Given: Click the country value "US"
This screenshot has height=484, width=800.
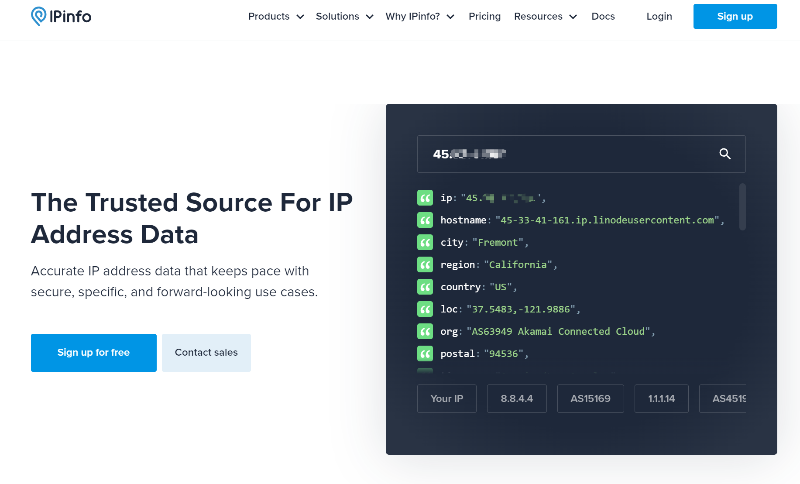Looking at the screenshot, I should point(501,287).
